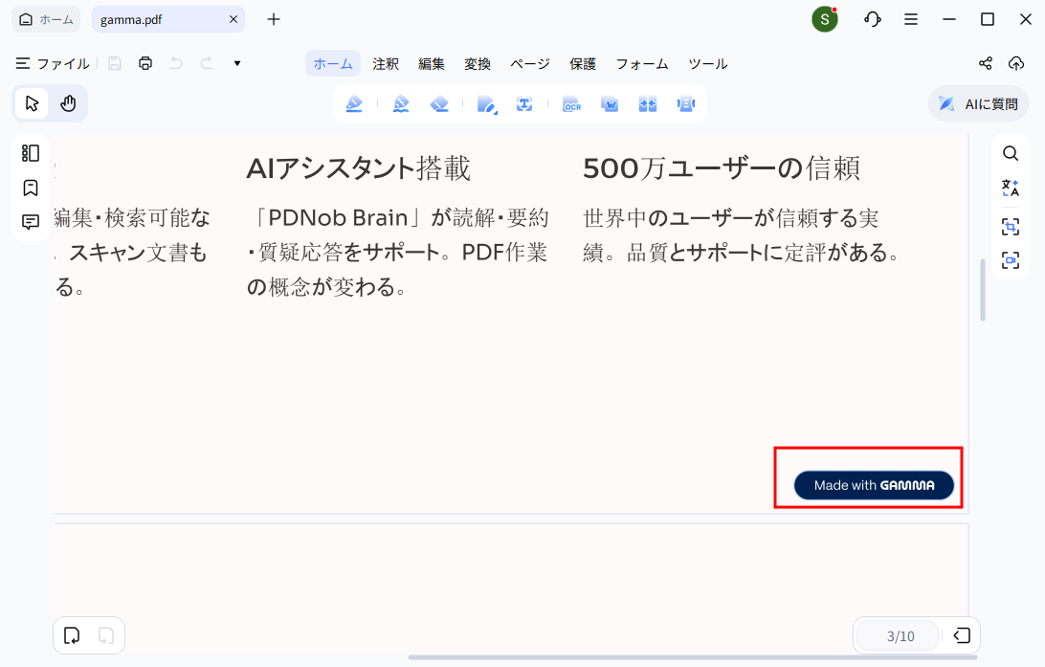Click the AIに質問 button
This screenshot has height=667, width=1045.
coord(978,104)
